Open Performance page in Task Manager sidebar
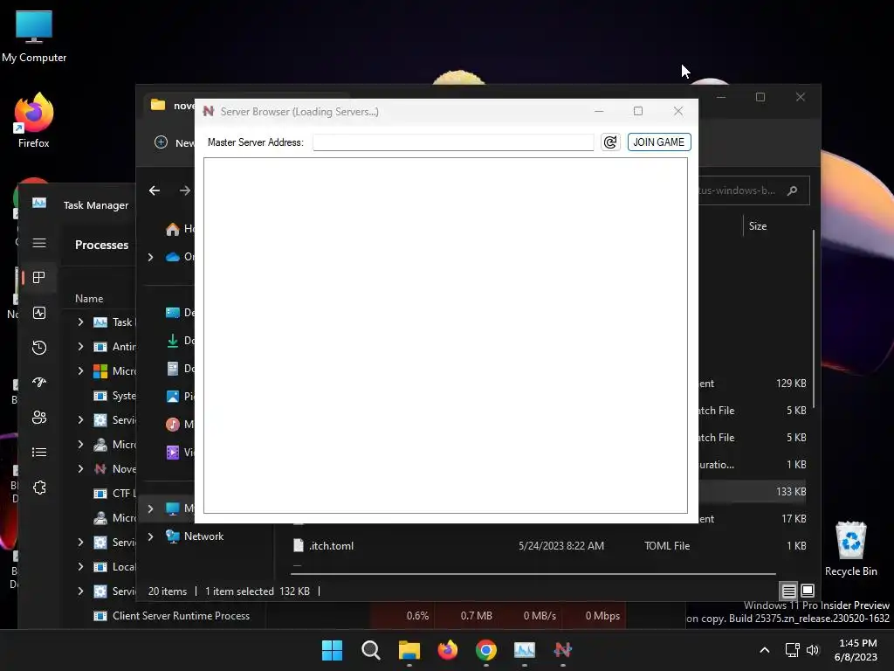 [39, 313]
